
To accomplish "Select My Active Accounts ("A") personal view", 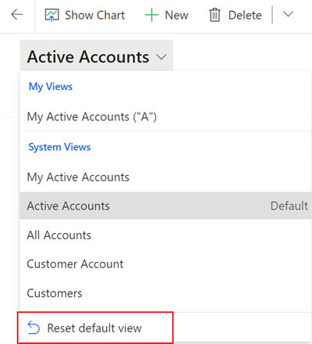I will click(165, 116).
